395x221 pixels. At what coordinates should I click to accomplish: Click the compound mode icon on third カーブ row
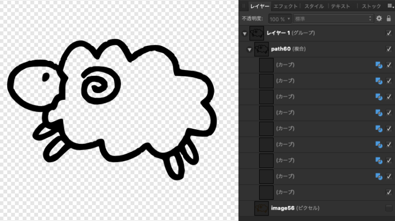[x=378, y=97]
